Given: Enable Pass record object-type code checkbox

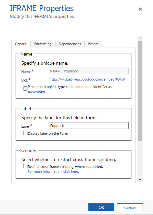Looking at the screenshot, I should point(25,89).
